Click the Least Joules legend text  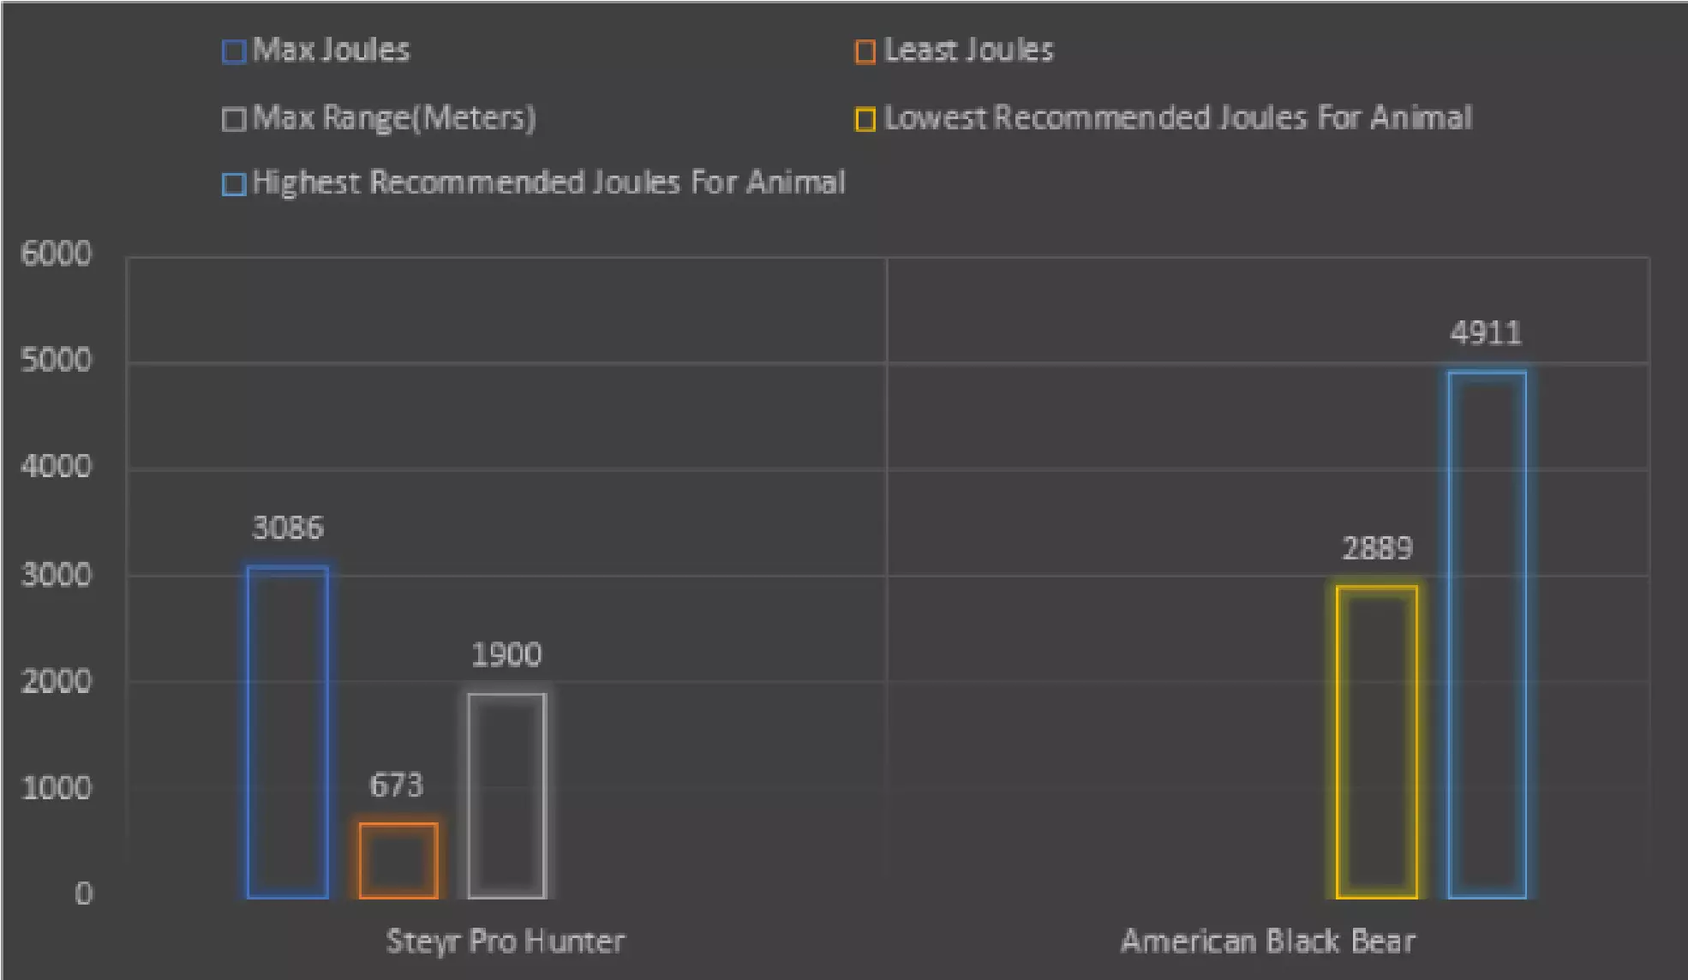[968, 51]
